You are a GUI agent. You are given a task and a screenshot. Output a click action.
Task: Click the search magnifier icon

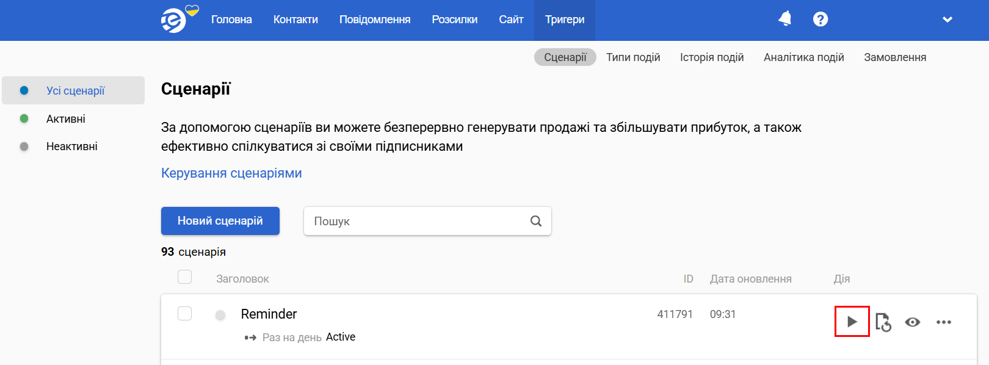(536, 221)
